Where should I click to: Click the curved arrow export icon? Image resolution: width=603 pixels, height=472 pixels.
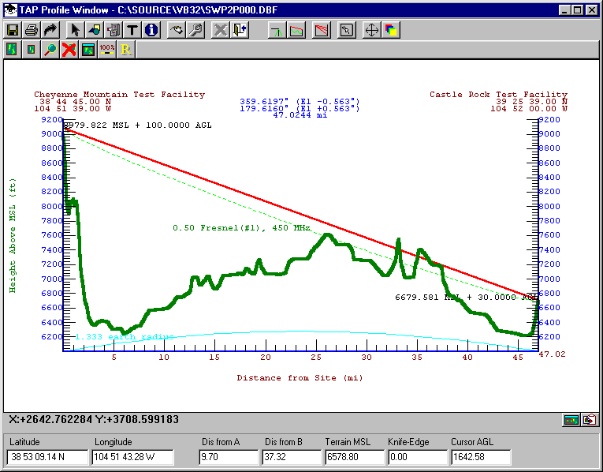(50, 30)
